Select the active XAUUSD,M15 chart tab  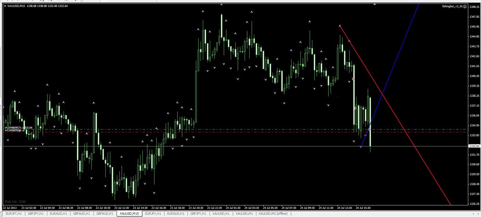[129, 214]
